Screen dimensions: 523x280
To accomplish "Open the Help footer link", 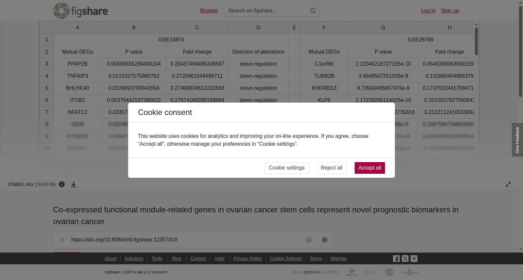I will coord(220,258).
